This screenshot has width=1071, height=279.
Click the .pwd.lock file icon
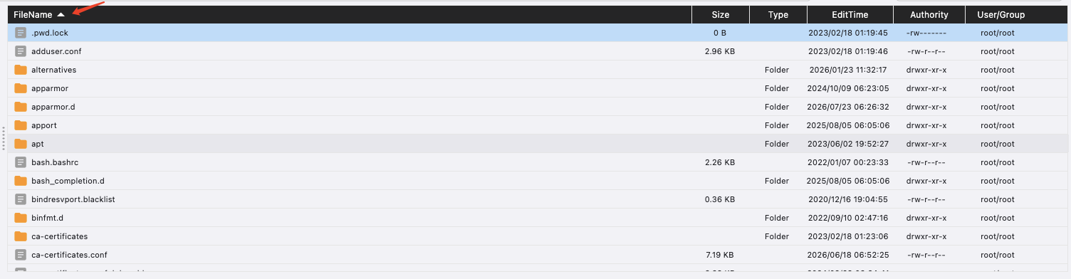[21, 33]
